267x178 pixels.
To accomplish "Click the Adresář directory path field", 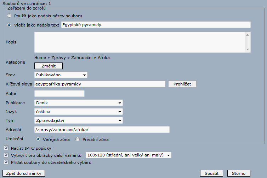I will pyautogui.click(x=102, y=130).
